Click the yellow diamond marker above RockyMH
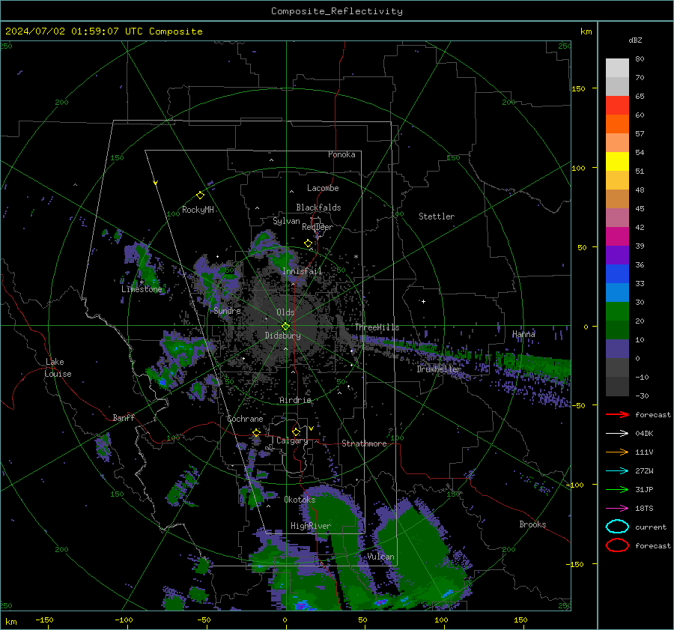Viewport: 674px width, 630px height. pyautogui.click(x=200, y=196)
